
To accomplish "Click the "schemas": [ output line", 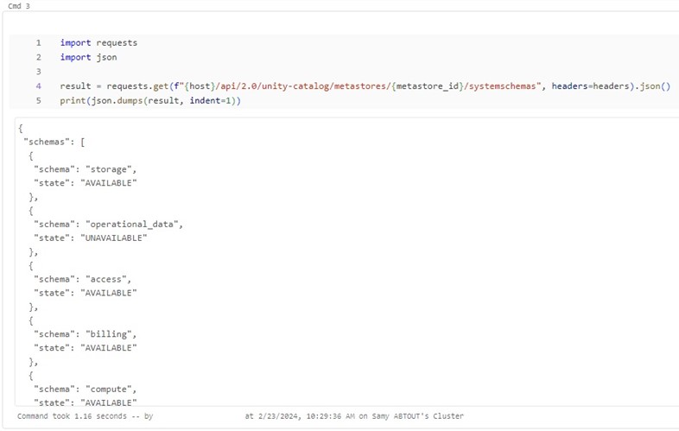I will click(x=54, y=142).
